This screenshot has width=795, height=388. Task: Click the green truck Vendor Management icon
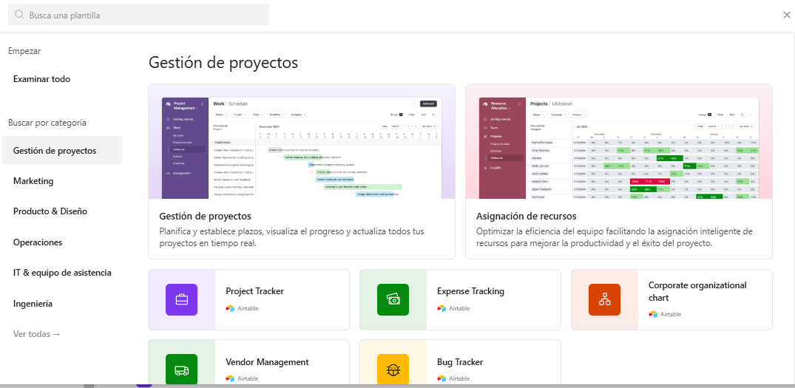(181, 370)
